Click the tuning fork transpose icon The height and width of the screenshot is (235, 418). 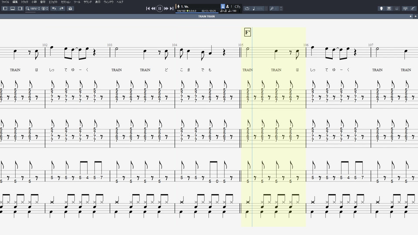pos(272,9)
